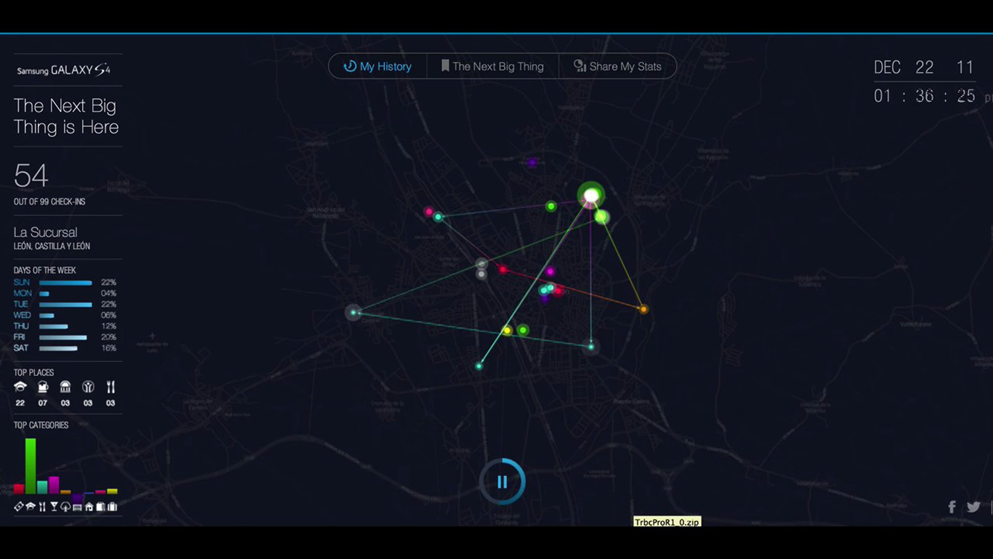This screenshot has width=993, height=559.
Task: Click the La Sucursal venue name
Action: click(46, 232)
